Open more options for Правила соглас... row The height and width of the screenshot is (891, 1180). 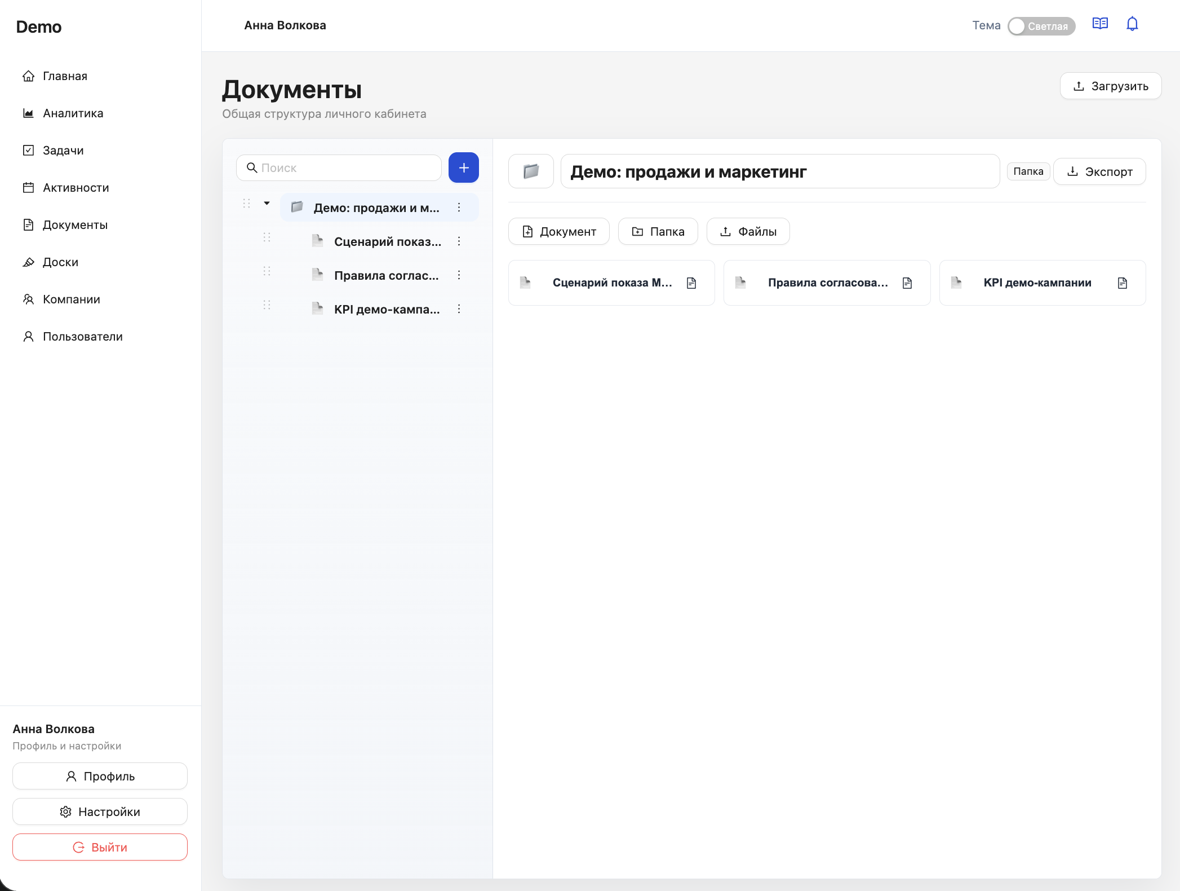(459, 275)
